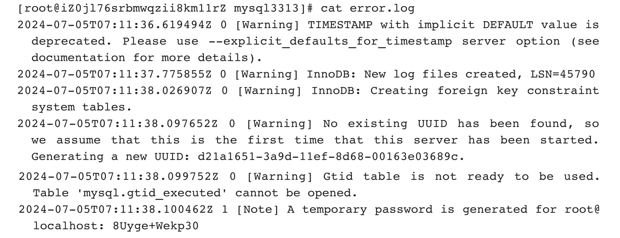Click 'foreign key constraint' text
620x238 pixels.
pos(518,91)
